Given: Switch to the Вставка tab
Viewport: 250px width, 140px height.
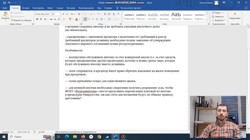Looking at the screenshot, I should point(25,8).
